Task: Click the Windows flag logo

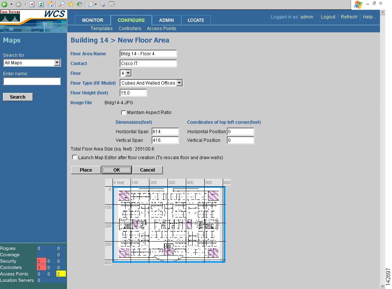Action: pos(358,5)
